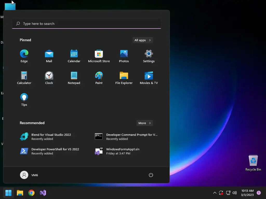Click the Friday at 3:47 PM text
The image size is (266, 199).
(x=118, y=153)
